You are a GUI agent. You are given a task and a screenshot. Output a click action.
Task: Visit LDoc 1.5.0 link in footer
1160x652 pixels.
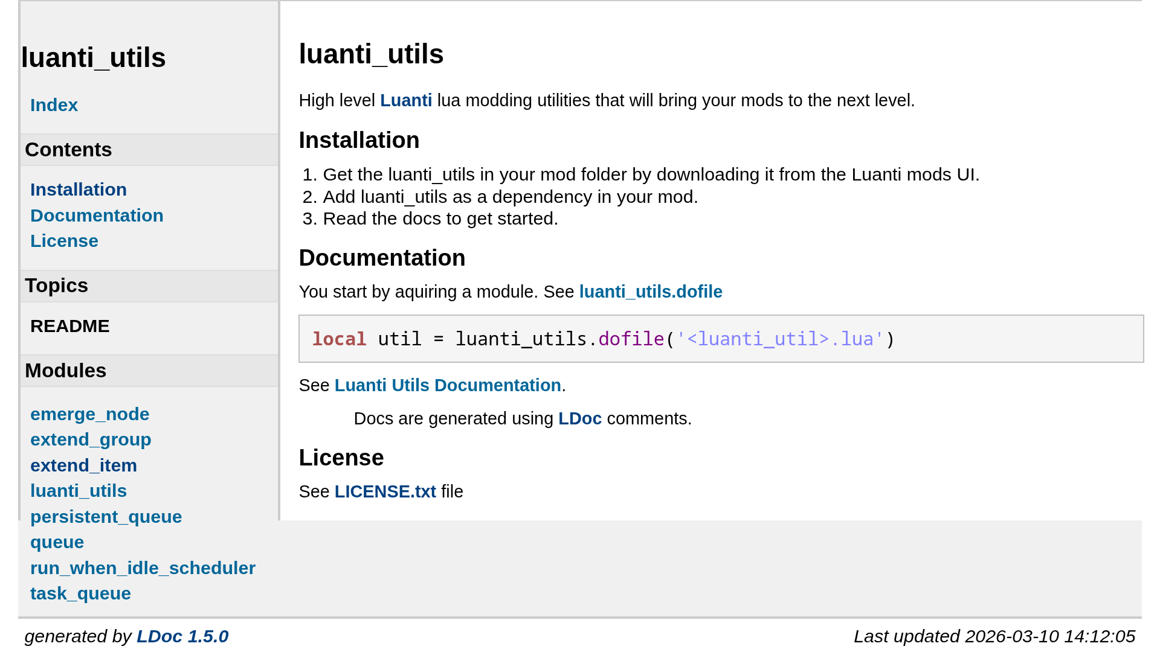(182, 636)
